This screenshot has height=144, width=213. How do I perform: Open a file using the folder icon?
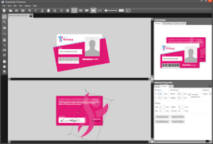click(x=10, y=10)
